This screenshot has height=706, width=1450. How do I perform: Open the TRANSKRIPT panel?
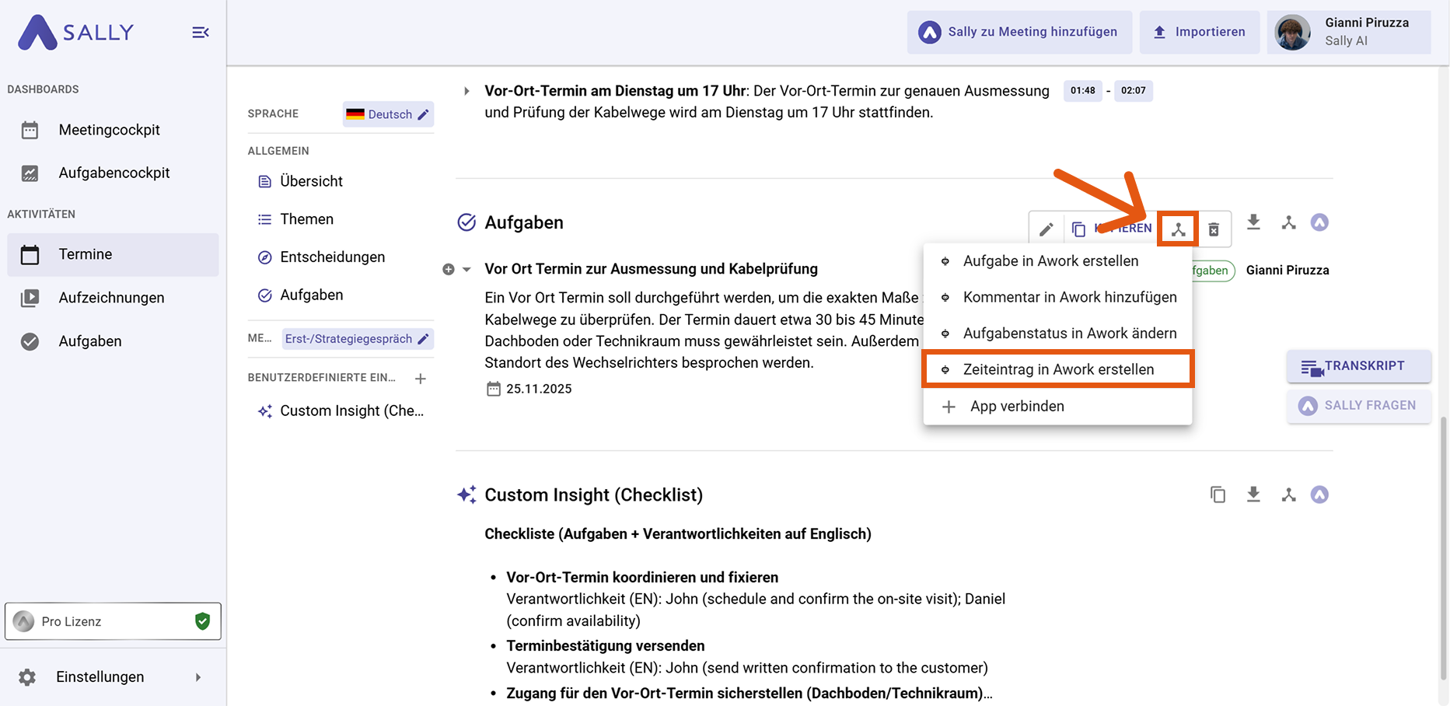click(x=1358, y=366)
